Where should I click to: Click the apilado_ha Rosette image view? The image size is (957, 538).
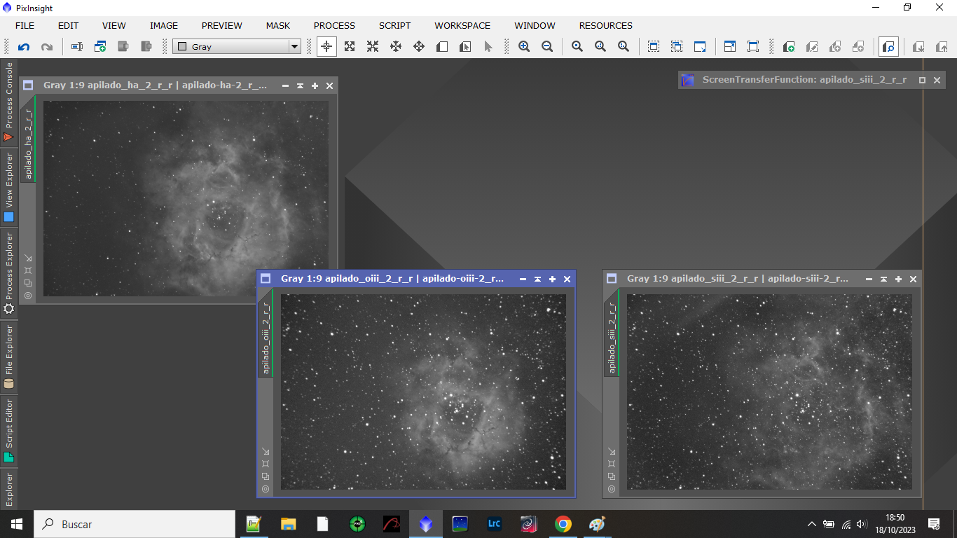point(186,198)
